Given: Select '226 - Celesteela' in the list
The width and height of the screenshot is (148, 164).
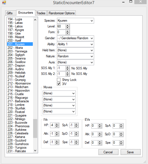Looking at the screenshot, I should tap(20, 133).
